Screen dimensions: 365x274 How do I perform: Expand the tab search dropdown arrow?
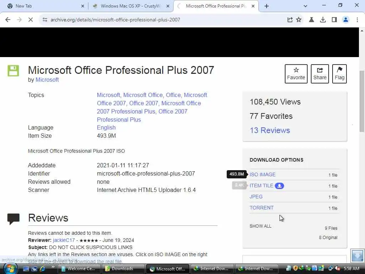point(305,6)
